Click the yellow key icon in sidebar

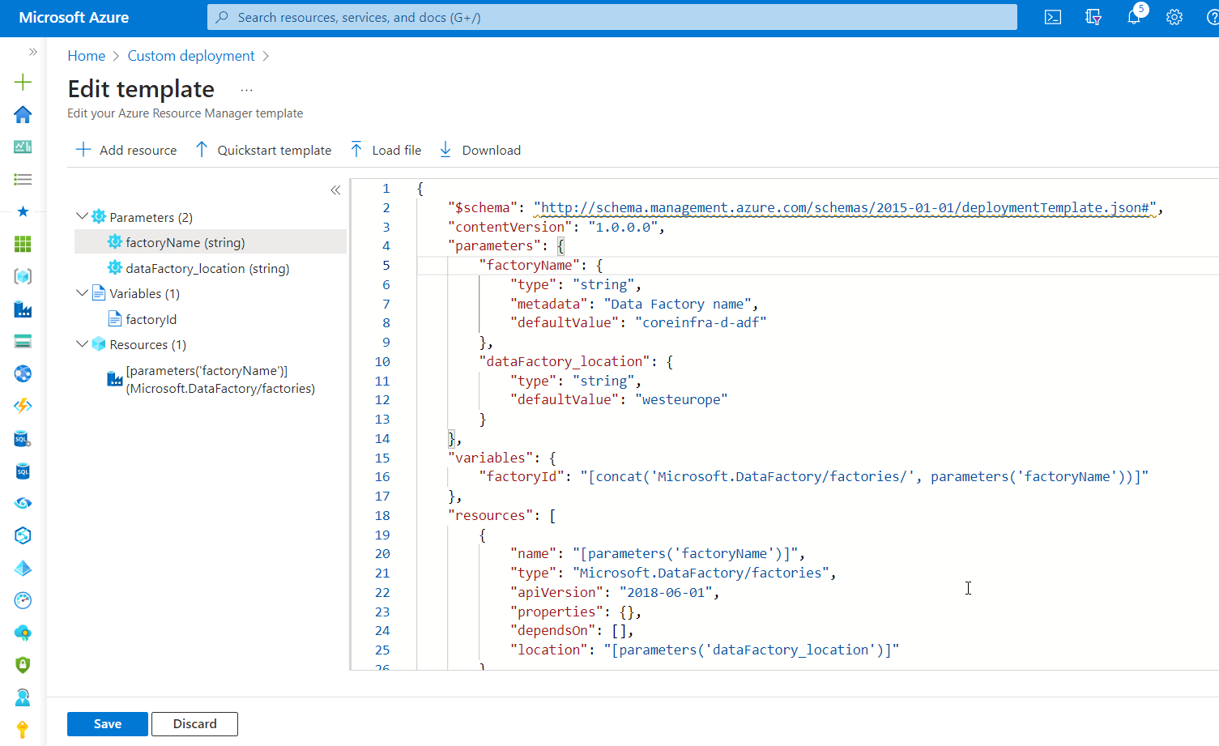[x=23, y=730]
